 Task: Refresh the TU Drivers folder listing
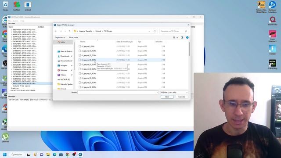click(x=155, y=31)
